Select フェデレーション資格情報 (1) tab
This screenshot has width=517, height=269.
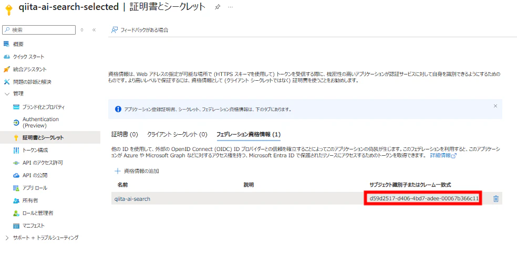coord(249,134)
